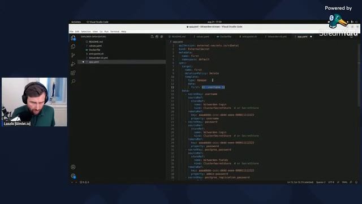Click the 'deletionPolicy: Delete' code line
Screen dimensions: 362x204
(x=201, y=73)
